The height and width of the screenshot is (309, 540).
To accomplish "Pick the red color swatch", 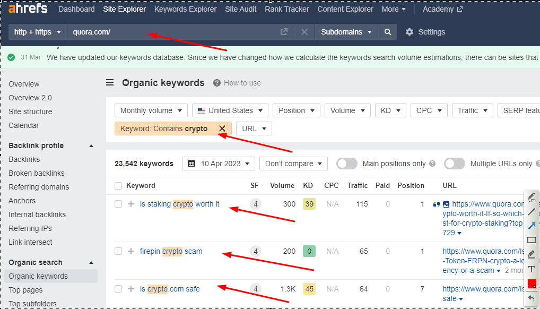I will (x=532, y=284).
